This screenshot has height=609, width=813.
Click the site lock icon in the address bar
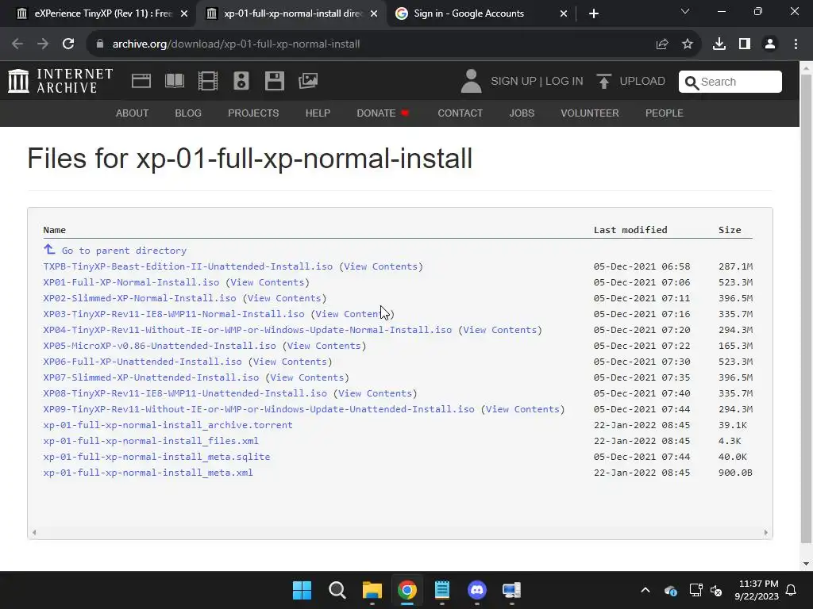(100, 44)
